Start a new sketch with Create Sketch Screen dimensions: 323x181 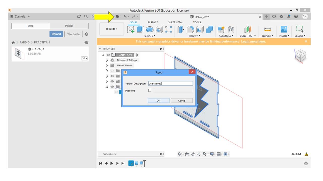[x=131, y=30]
